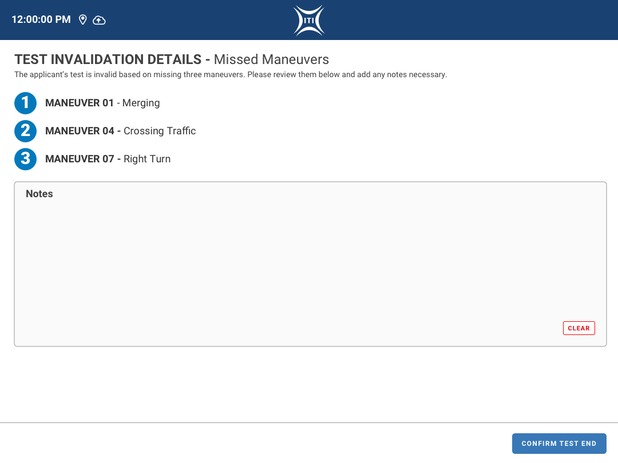
Task: Click the Crossing Traffic maneuver name
Action: click(160, 131)
